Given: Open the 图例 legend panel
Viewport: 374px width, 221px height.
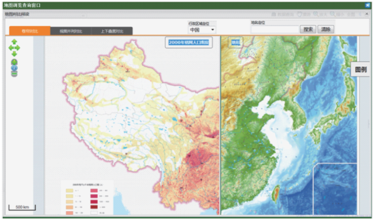Looking at the screenshot, I should pyautogui.click(x=360, y=70).
